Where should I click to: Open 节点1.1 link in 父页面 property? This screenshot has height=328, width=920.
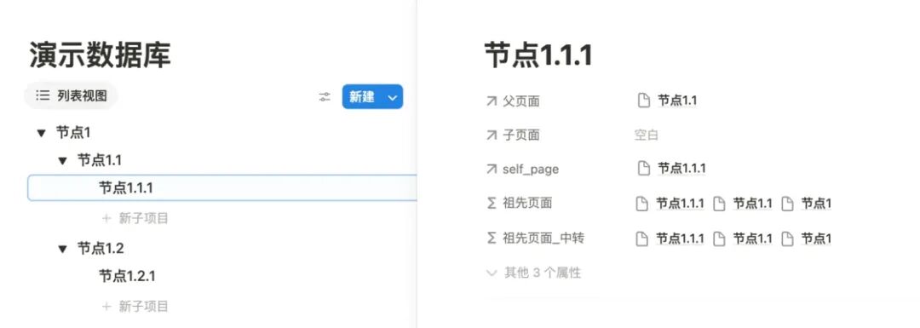[x=677, y=101]
